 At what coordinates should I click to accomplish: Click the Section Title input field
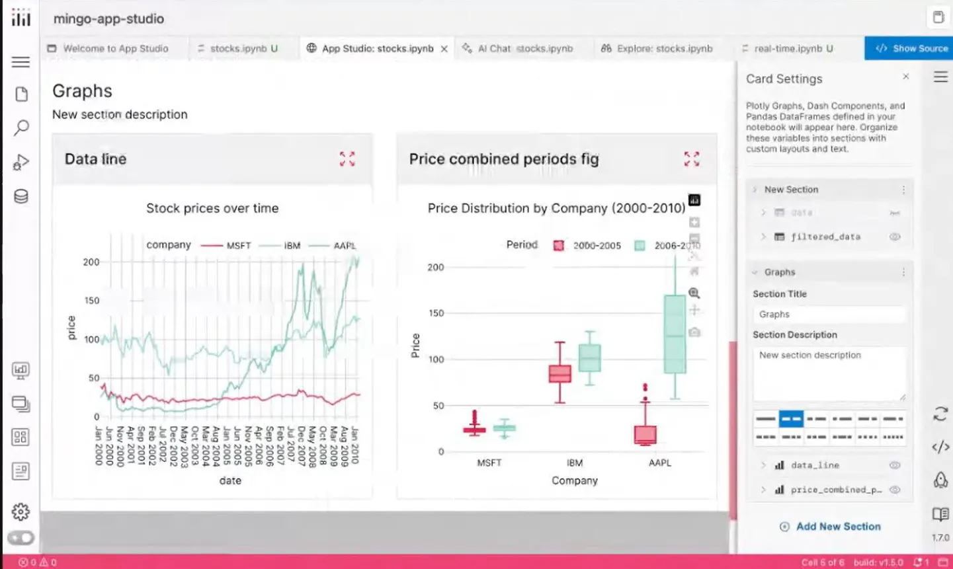coord(829,315)
